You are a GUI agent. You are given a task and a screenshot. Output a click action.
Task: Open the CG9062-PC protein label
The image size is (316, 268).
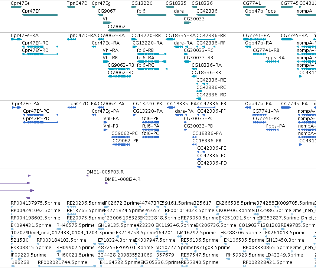[124, 133]
